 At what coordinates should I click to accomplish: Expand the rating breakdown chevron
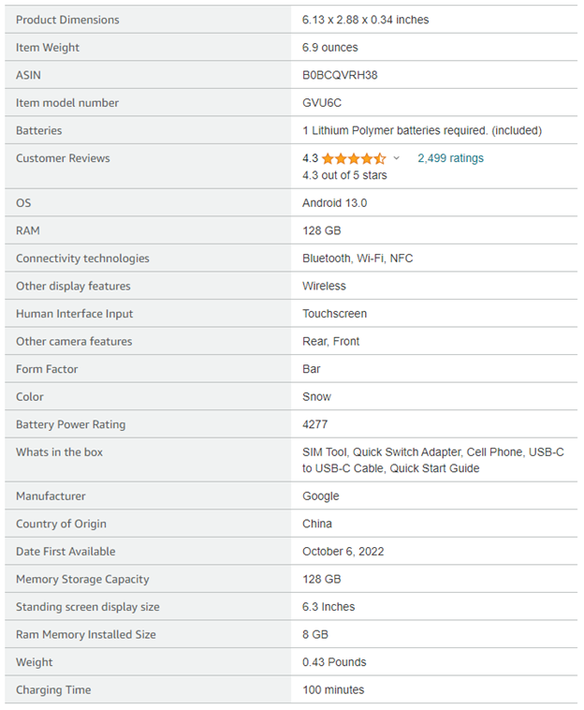point(397,159)
